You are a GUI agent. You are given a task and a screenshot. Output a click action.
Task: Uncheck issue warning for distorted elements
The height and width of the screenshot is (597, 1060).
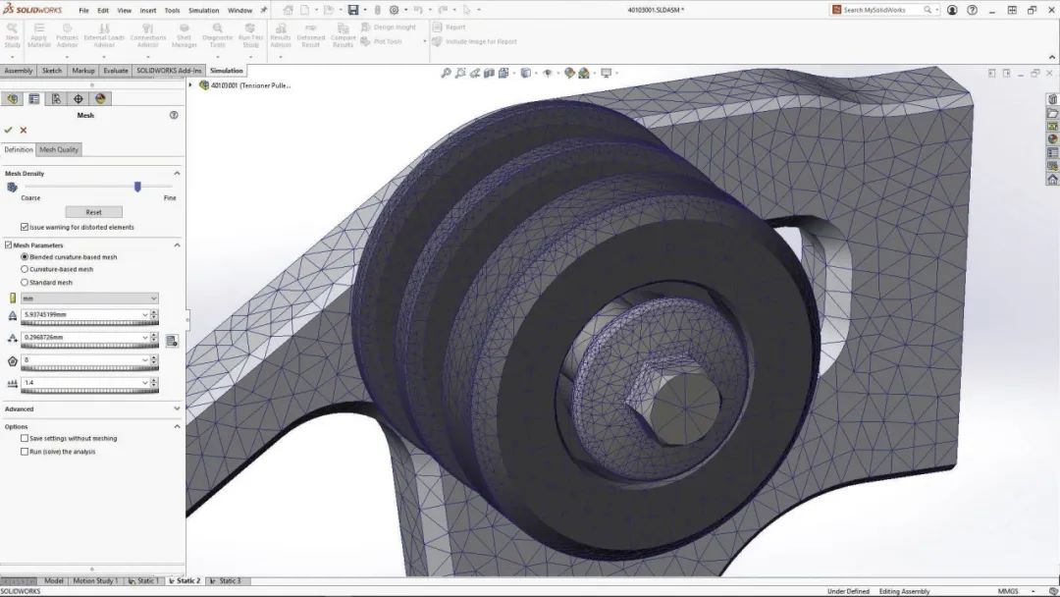pyautogui.click(x=23, y=227)
